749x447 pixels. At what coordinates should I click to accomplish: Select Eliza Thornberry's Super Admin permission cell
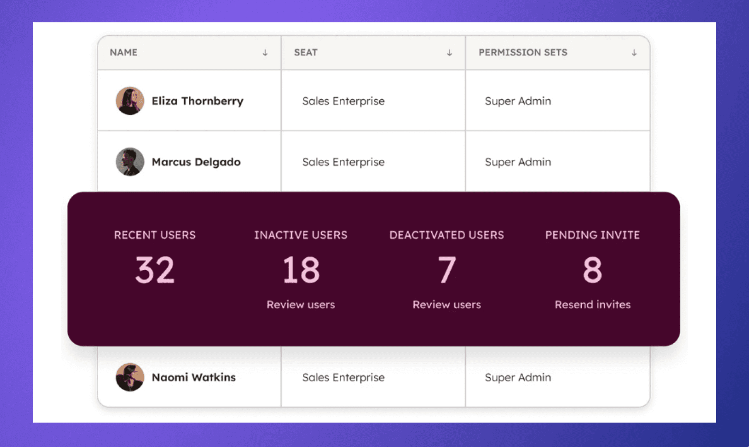pyautogui.click(x=517, y=101)
